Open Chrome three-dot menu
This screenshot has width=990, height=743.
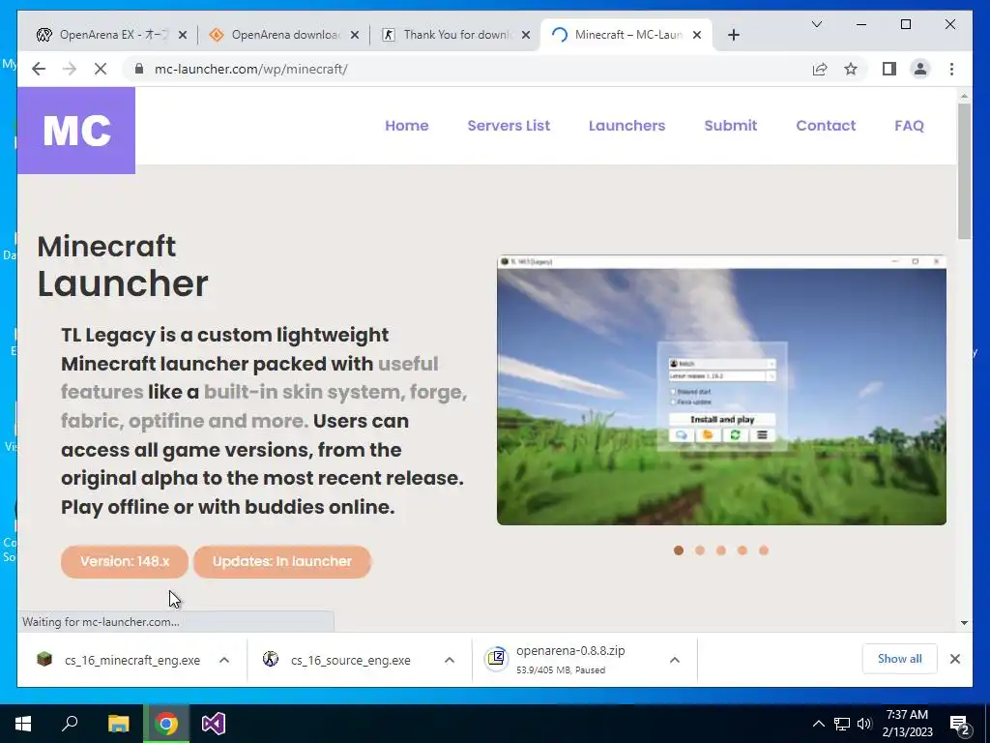point(951,69)
